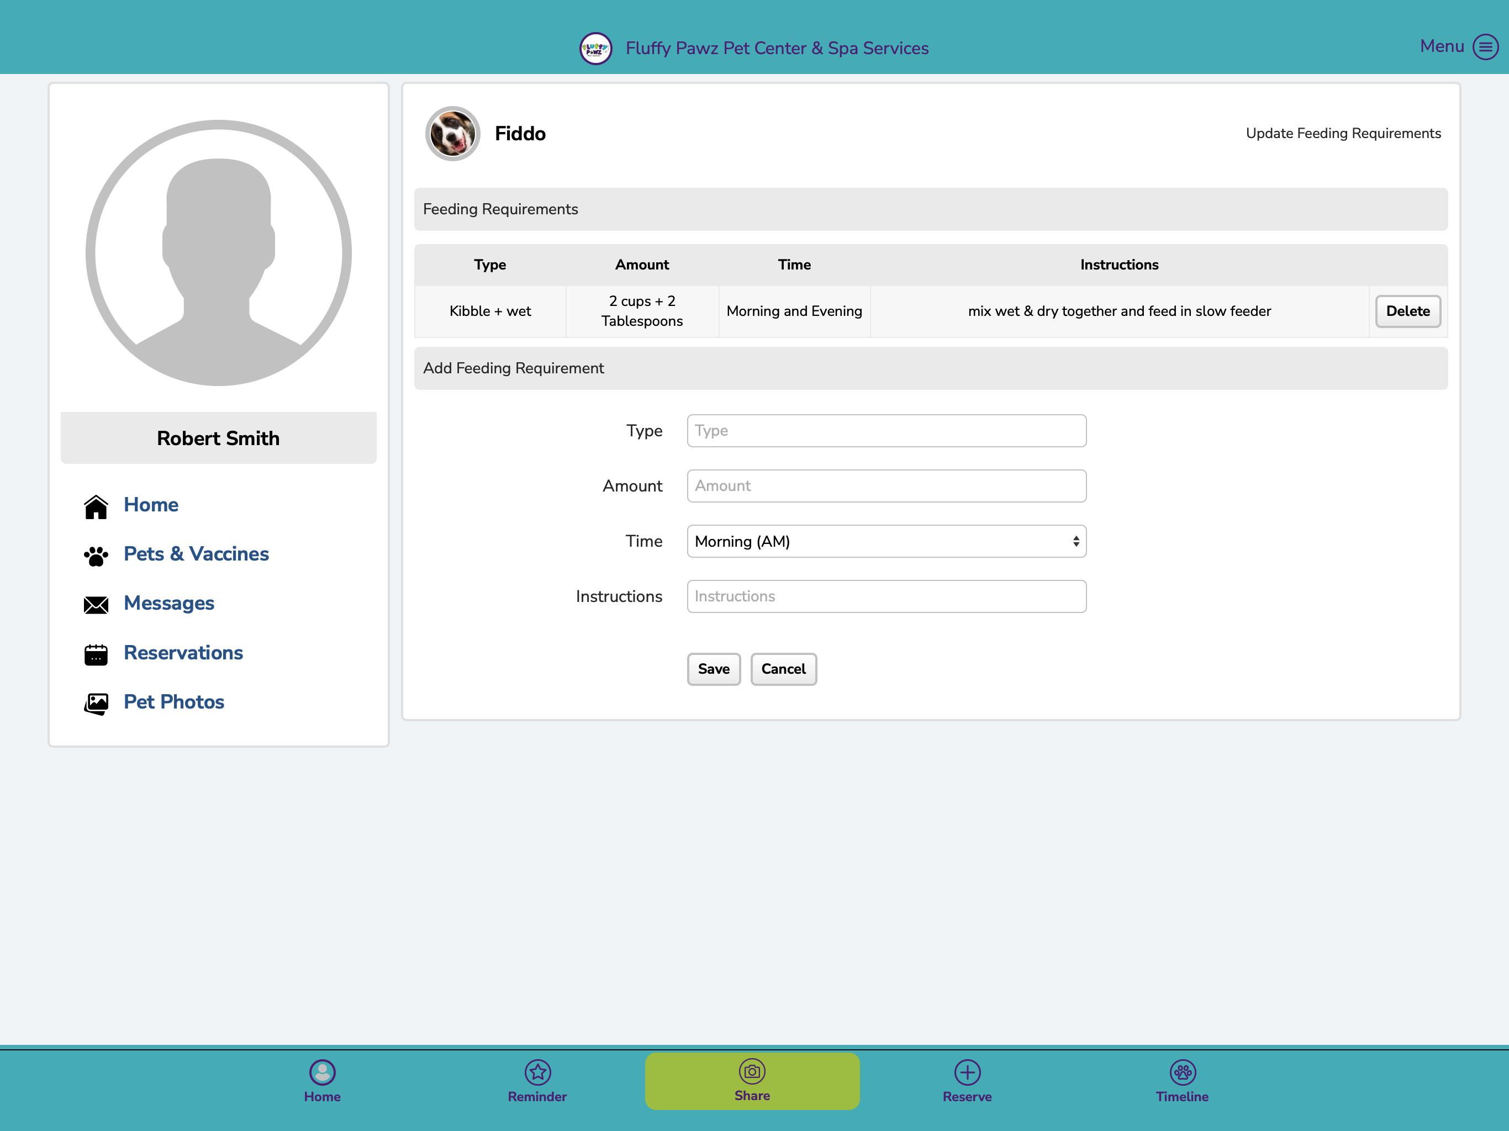Cancel adding feeding requirement
The height and width of the screenshot is (1131, 1509).
(783, 669)
